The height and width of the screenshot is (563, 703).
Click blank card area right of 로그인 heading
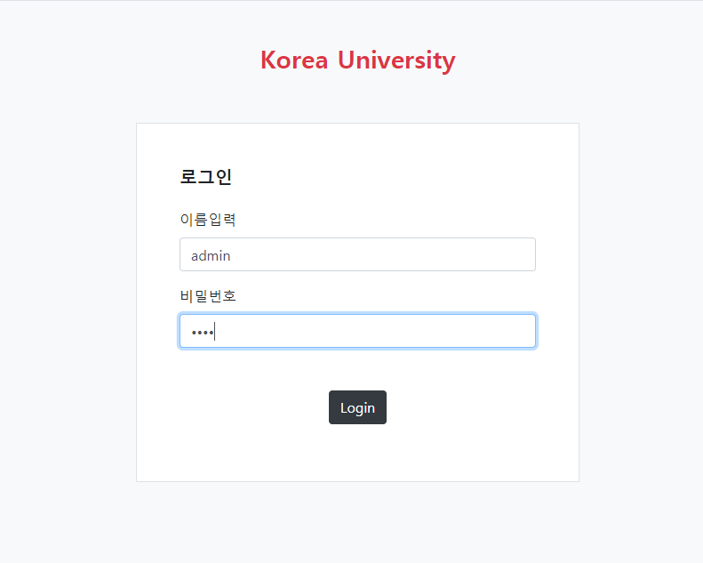pos(400,177)
